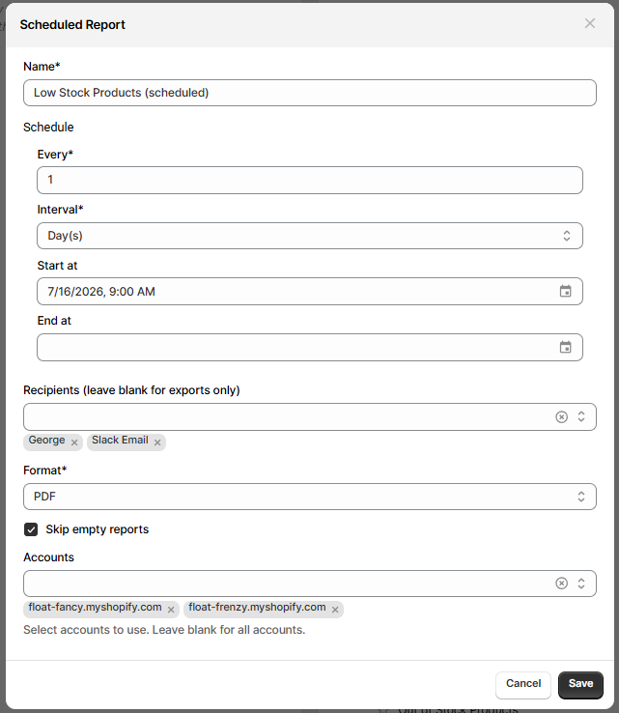The height and width of the screenshot is (713, 619).
Task: Uncheck Skip empty reports checkbox
Action: point(31,529)
